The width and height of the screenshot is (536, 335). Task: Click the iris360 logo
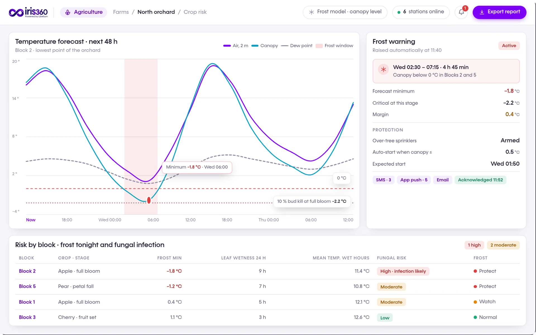click(28, 12)
